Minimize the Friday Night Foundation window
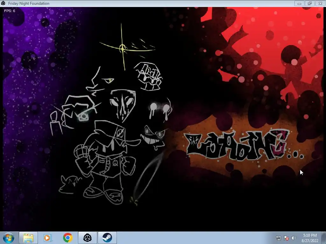The image size is (326, 244). pos(299,3)
